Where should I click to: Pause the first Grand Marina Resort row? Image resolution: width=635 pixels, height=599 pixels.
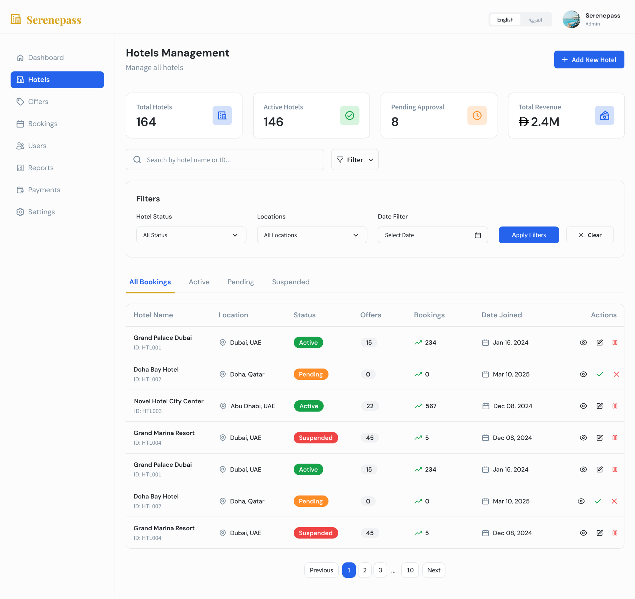[615, 438]
